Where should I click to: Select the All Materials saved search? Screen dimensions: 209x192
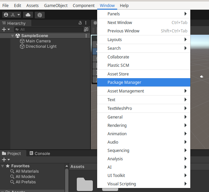pos(27,171)
